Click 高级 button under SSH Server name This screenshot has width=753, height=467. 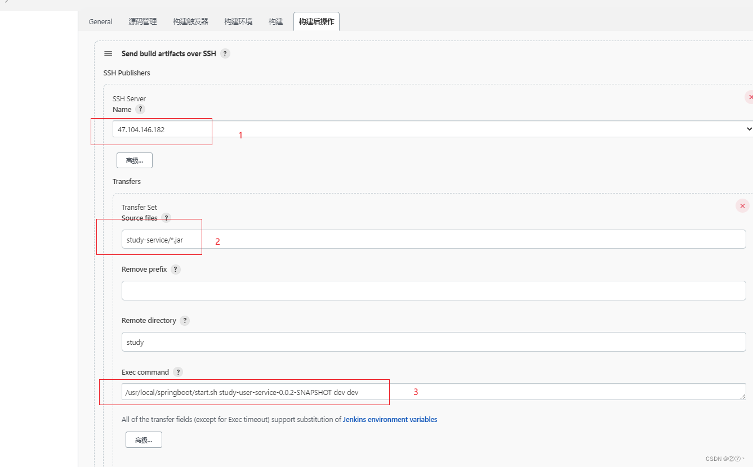click(135, 160)
